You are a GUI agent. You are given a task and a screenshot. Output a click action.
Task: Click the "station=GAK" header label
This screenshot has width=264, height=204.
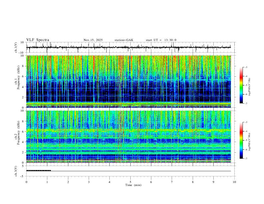tap(124, 40)
